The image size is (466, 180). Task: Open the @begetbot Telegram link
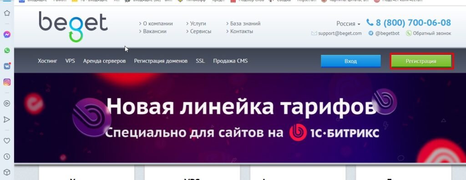point(387,33)
